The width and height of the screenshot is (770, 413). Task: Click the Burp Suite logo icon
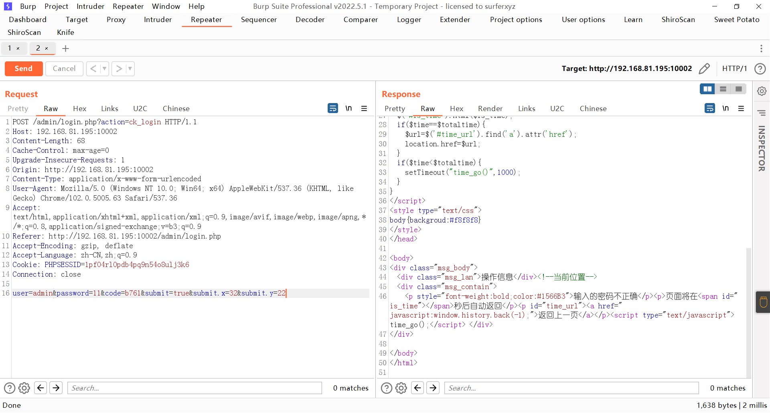pyautogui.click(x=8, y=6)
